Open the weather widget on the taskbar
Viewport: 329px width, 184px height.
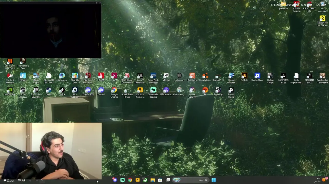click(321, 180)
